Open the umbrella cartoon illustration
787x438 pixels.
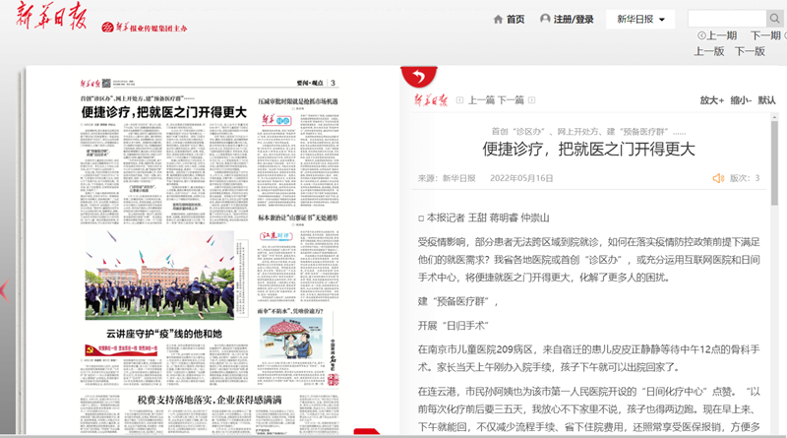291,338
